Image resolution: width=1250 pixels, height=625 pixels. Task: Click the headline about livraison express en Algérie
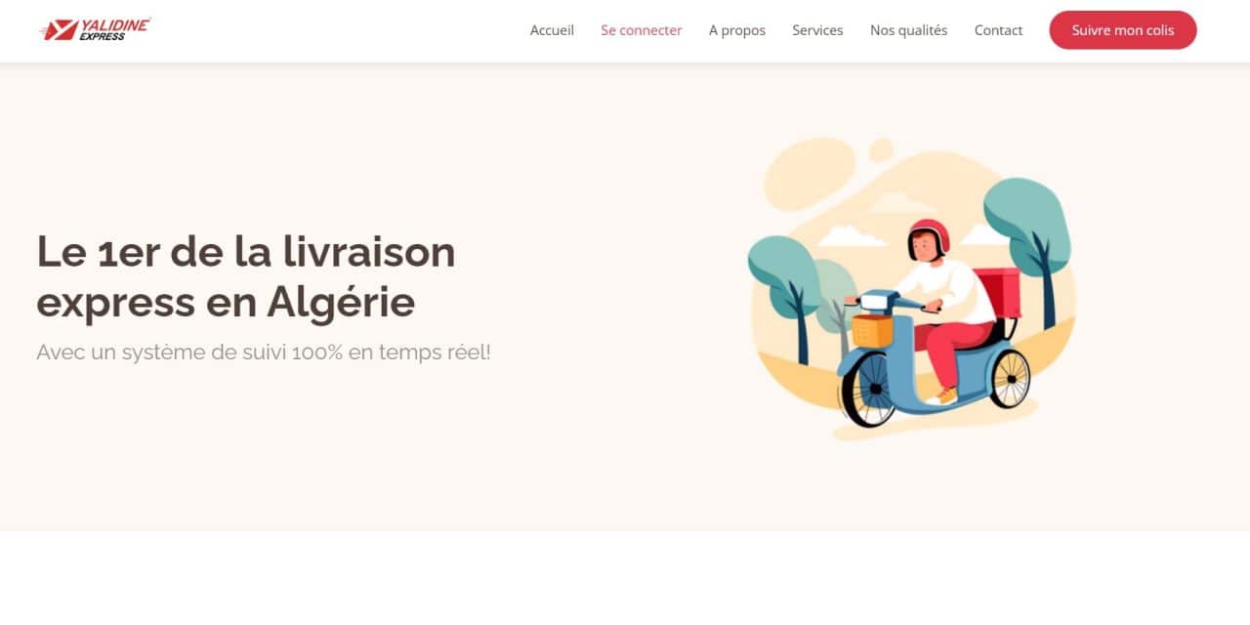246,276
